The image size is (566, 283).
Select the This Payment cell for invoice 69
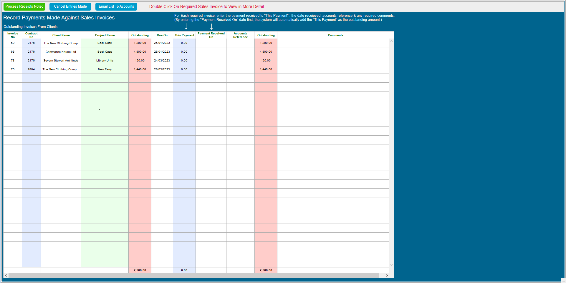(184, 43)
